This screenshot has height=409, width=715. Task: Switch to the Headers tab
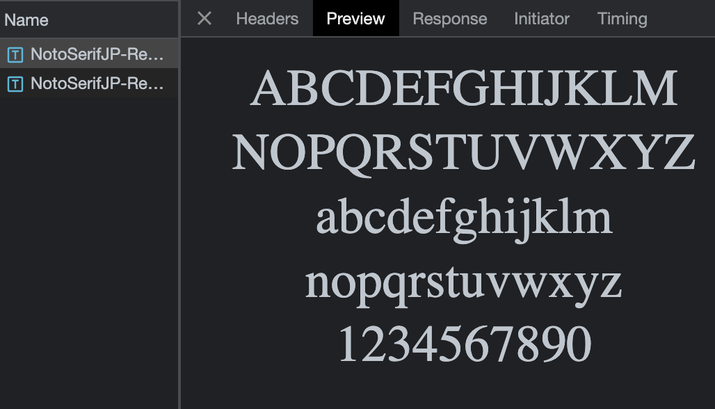coord(267,19)
